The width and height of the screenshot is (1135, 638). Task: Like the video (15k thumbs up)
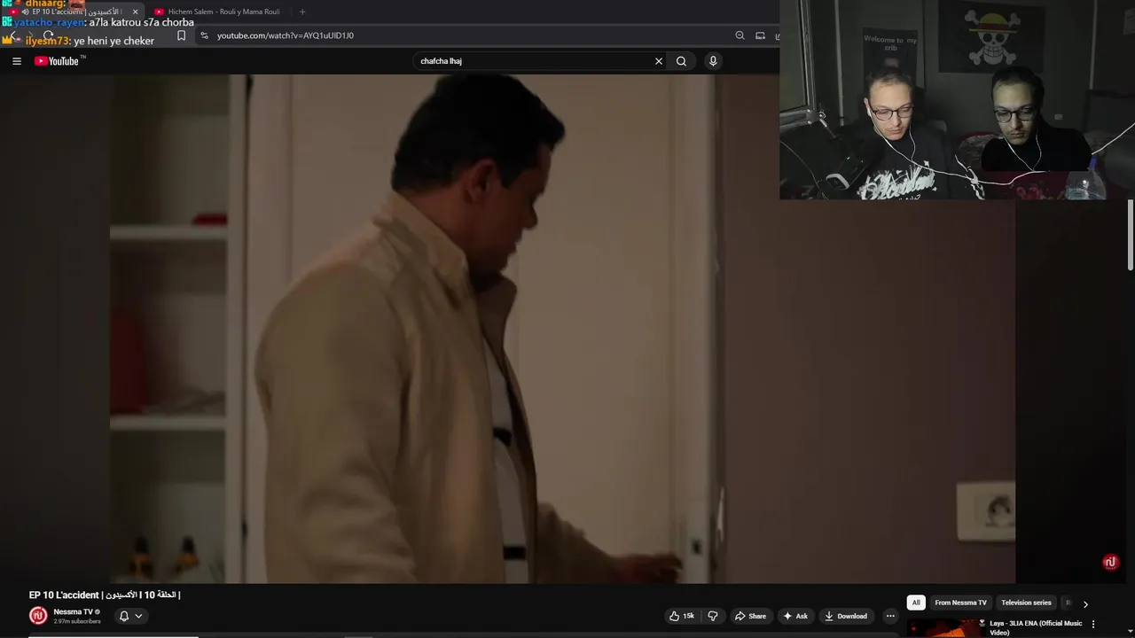click(681, 616)
